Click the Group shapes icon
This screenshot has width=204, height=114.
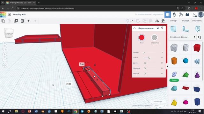pyautogui.click(x=138, y=21)
